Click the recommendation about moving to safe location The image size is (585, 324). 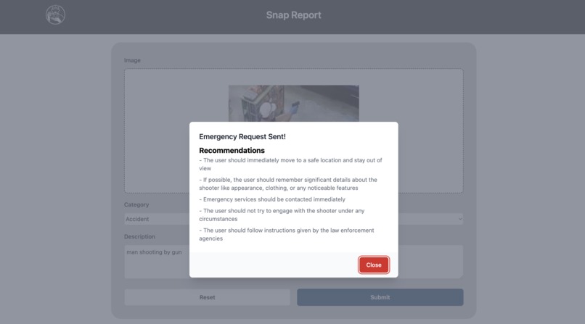tap(290, 165)
